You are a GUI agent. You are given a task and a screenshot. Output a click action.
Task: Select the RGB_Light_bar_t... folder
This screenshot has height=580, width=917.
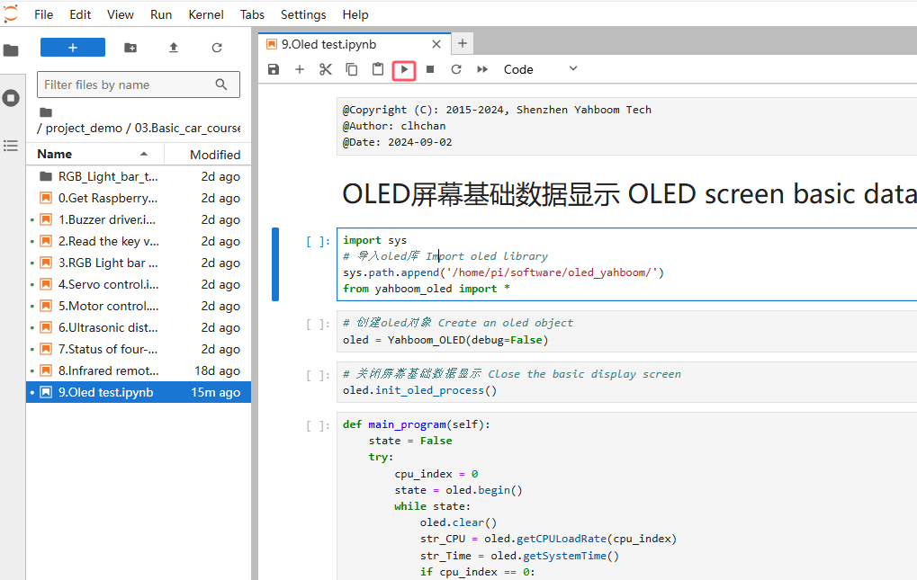[139, 176]
